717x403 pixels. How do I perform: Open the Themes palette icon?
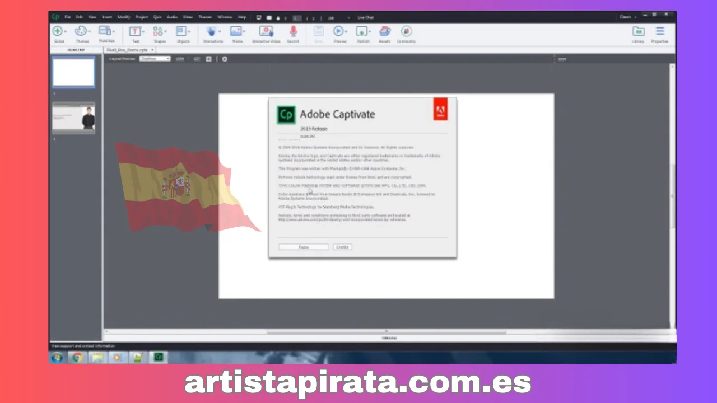pyautogui.click(x=81, y=31)
